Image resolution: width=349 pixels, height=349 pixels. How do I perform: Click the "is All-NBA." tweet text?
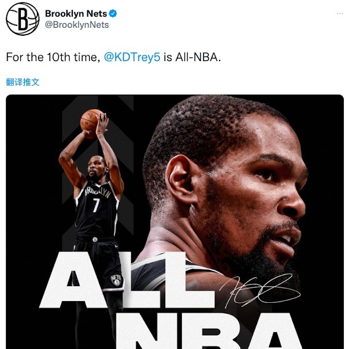192,57
